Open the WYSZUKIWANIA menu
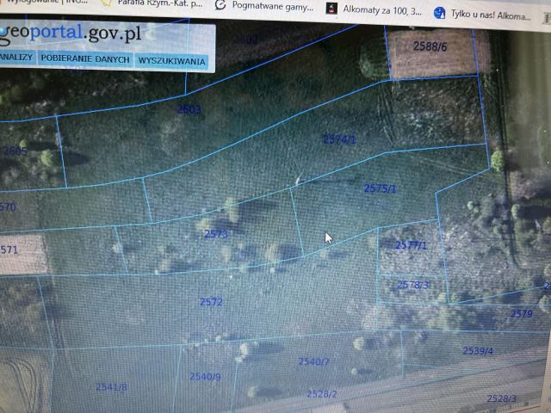Image resolution: width=551 pixels, height=413 pixels. pos(171,61)
